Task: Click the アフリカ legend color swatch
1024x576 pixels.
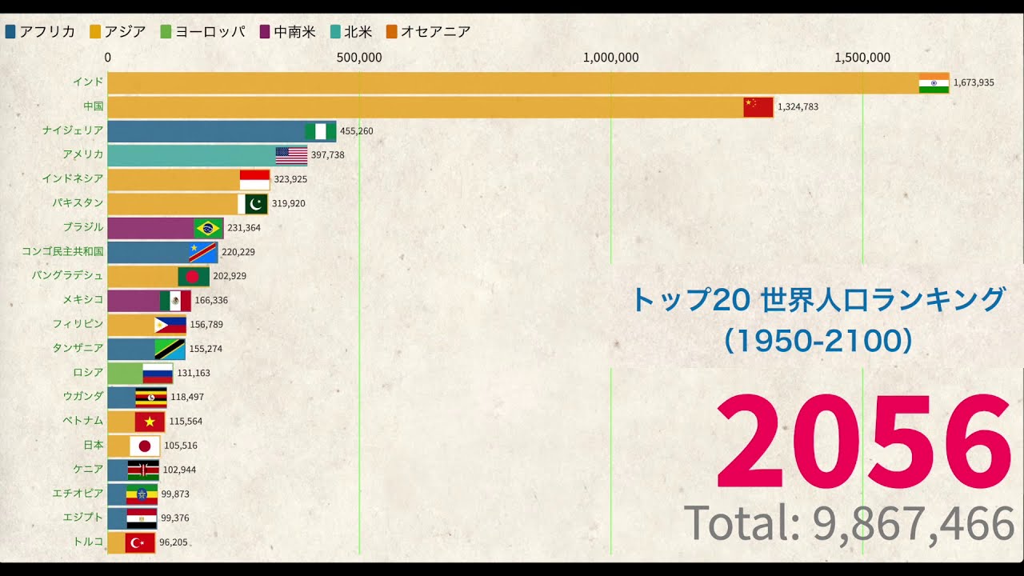Action: [10, 32]
